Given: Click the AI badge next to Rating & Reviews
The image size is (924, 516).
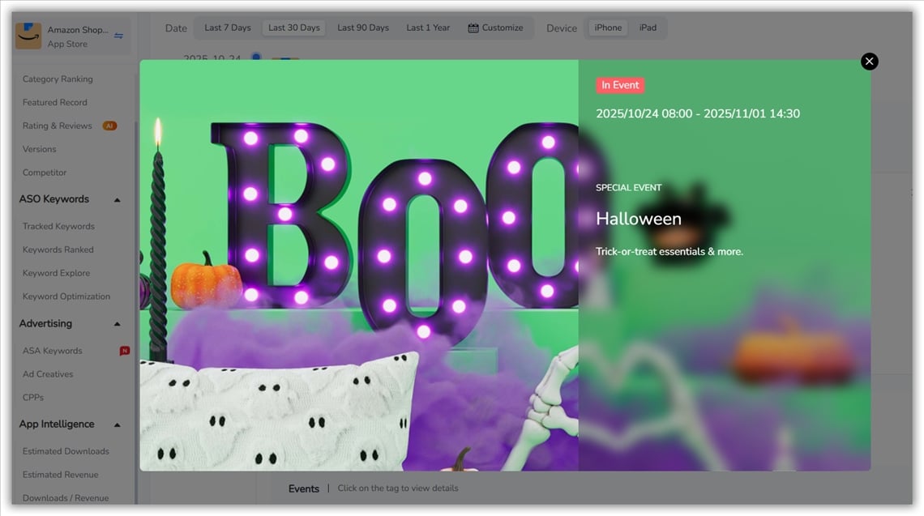Looking at the screenshot, I should pos(109,126).
